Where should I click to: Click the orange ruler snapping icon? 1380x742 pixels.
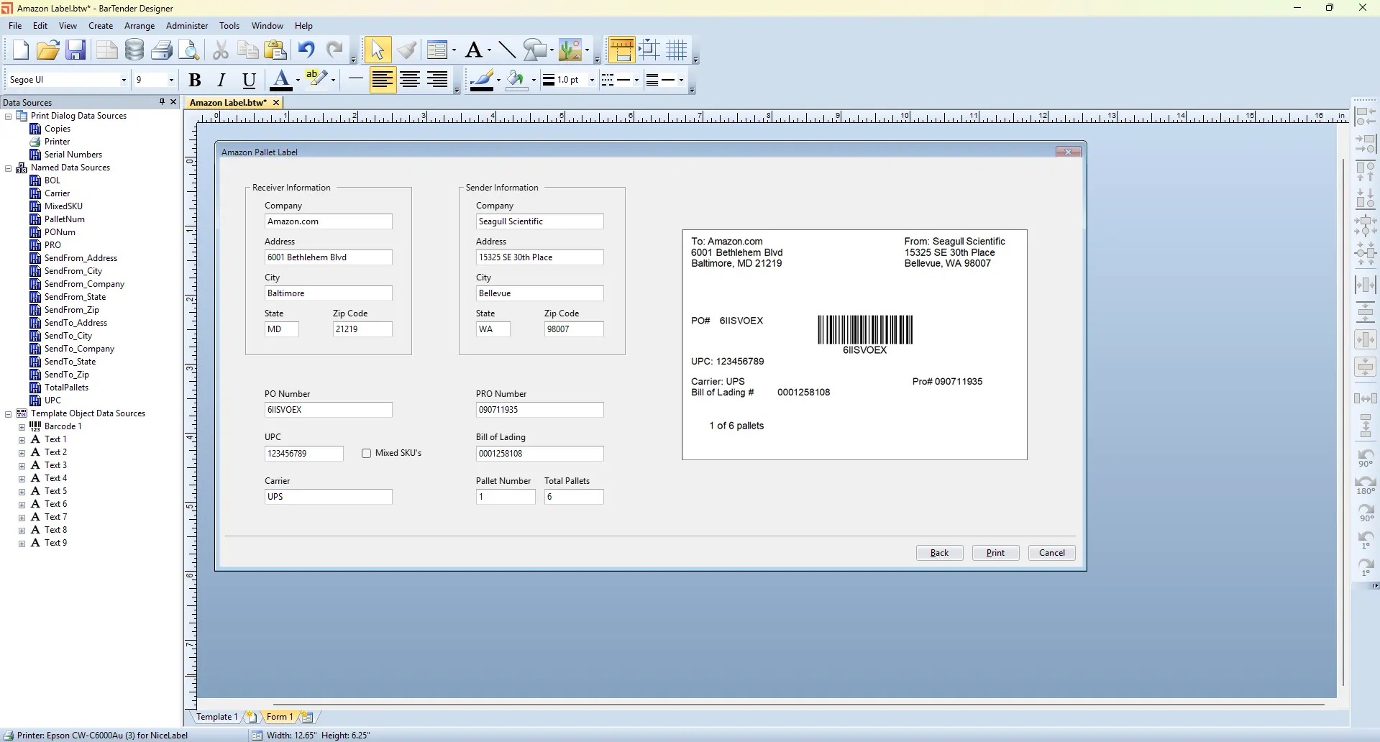(621, 50)
